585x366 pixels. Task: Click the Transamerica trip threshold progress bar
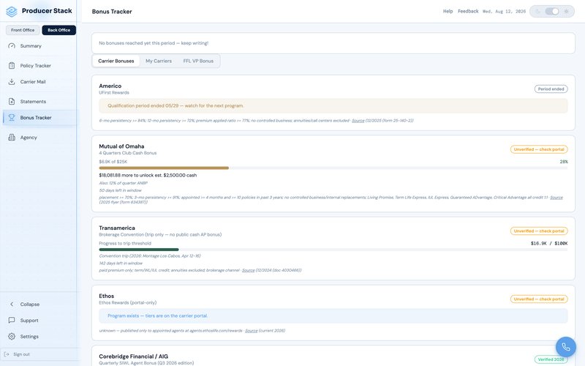(x=333, y=250)
